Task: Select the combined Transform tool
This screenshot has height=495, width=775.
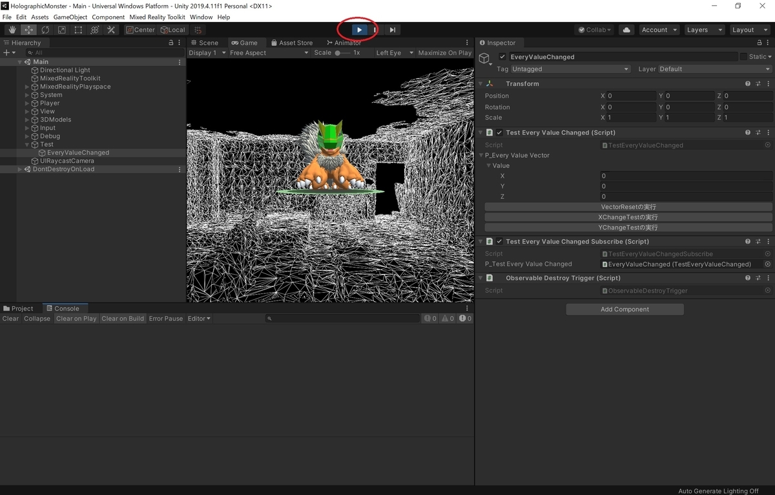Action: tap(94, 30)
